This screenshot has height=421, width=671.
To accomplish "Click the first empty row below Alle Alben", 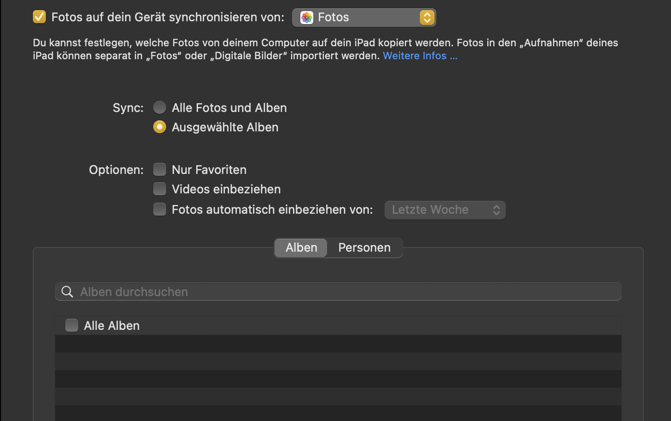I will 338,344.
